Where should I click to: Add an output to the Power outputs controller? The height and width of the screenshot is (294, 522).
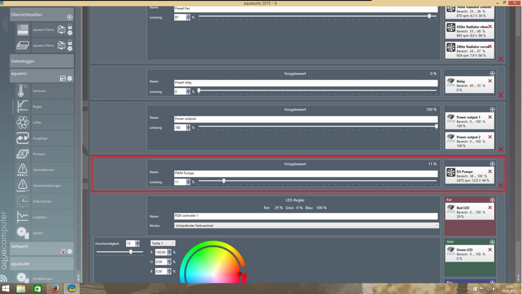492,109
